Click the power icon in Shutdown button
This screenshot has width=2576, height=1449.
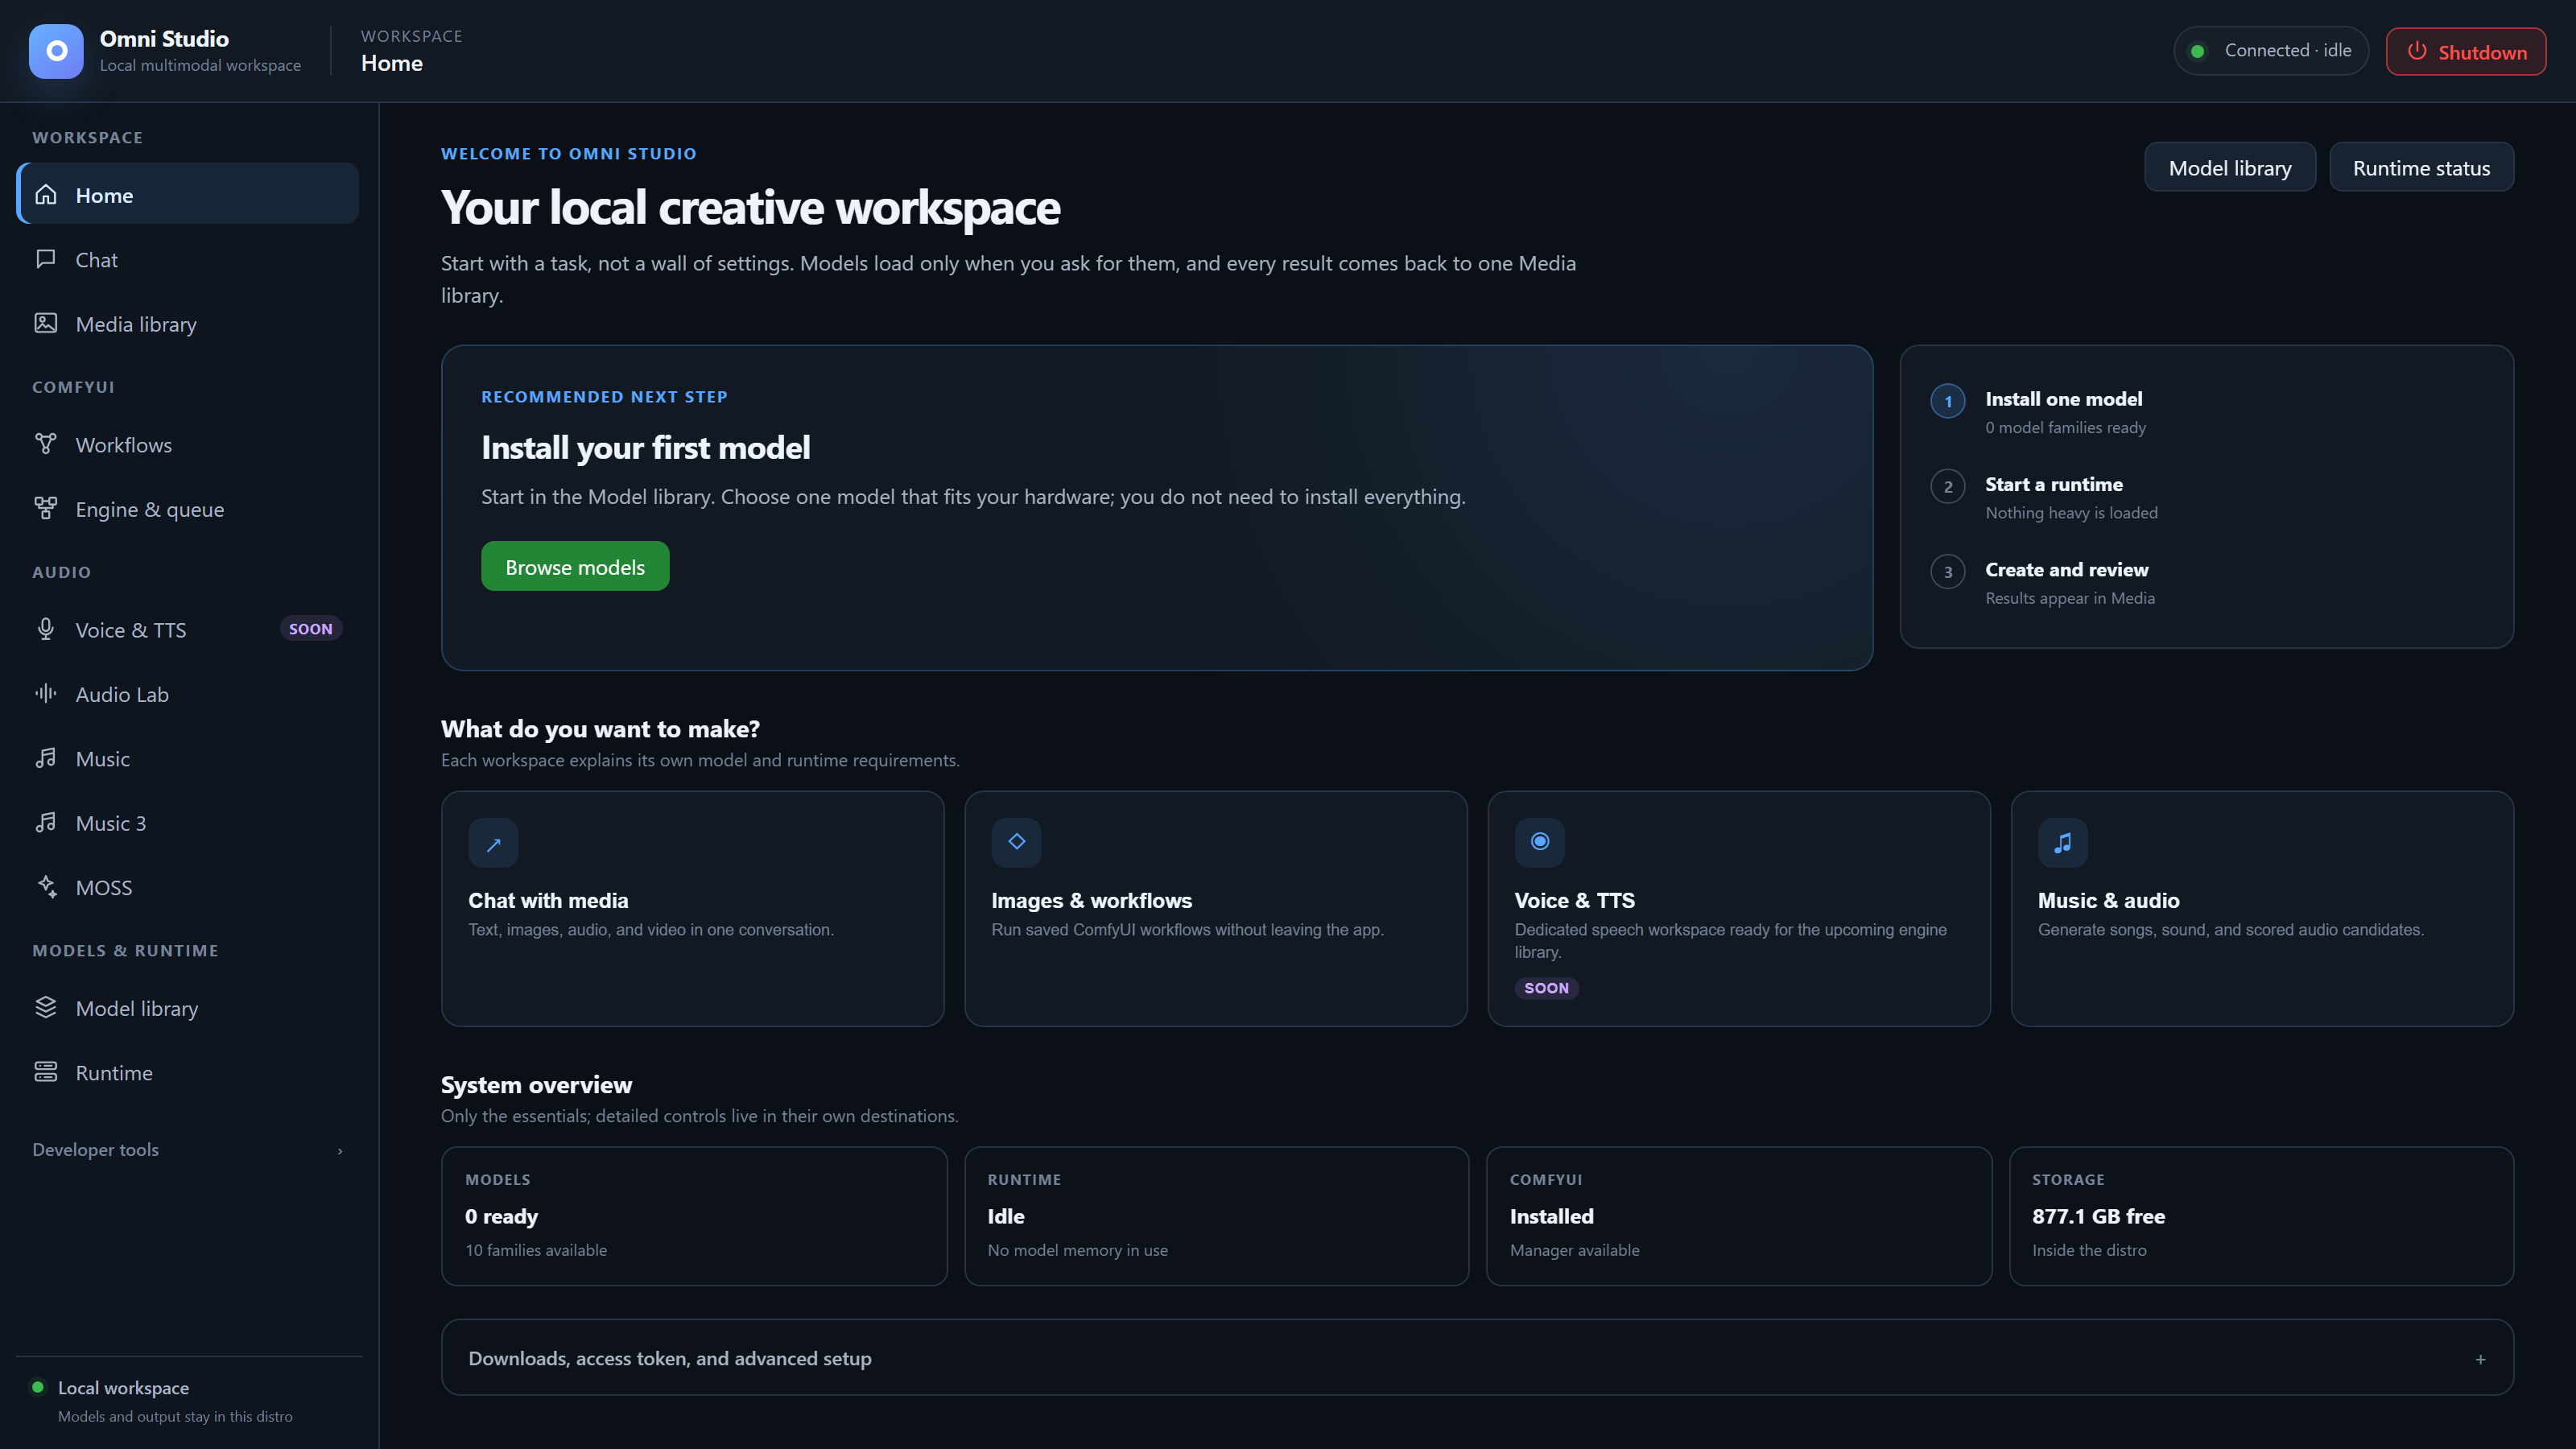pos(2416,51)
